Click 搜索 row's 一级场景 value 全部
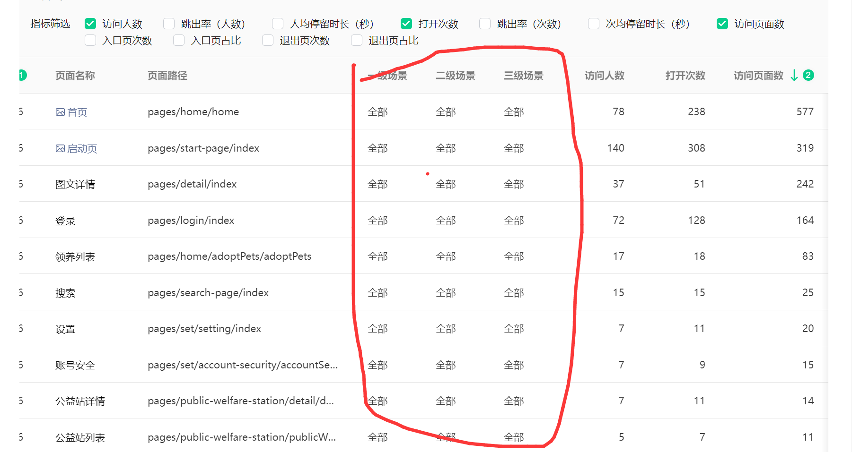 click(x=378, y=293)
